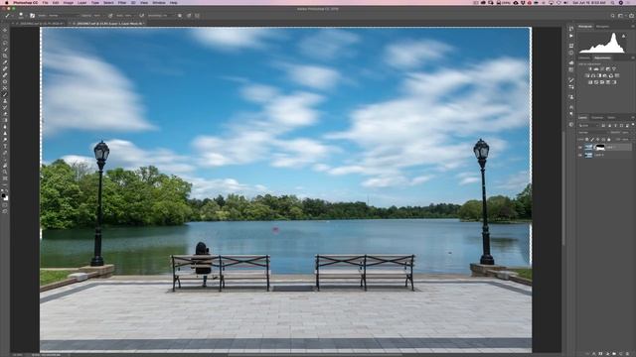Toggle pressure for size button
636x357 pixels.
pyautogui.click(x=189, y=16)
